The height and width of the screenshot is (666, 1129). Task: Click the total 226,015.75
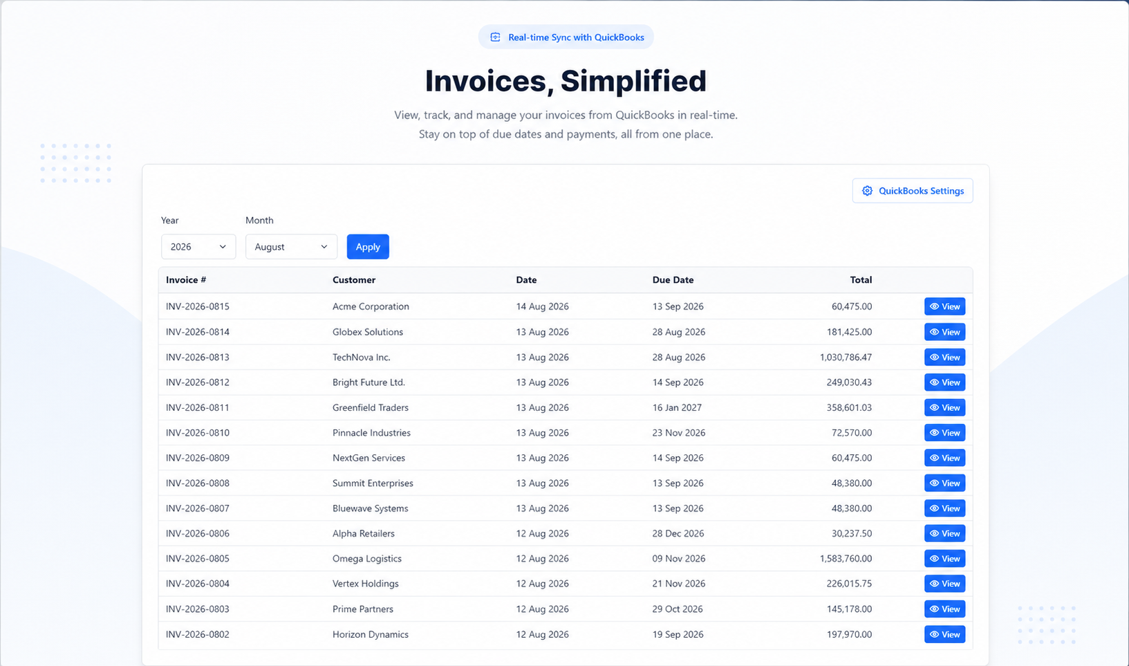(849, 584)
